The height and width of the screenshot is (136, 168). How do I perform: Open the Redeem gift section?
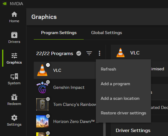(14, 100)
